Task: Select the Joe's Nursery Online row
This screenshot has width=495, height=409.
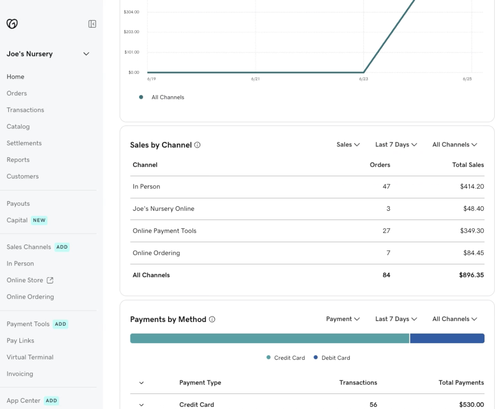Action: pyautogui.click(x=307, y=209)
